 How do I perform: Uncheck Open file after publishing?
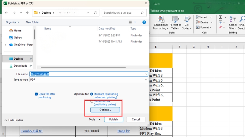(36, 94)
